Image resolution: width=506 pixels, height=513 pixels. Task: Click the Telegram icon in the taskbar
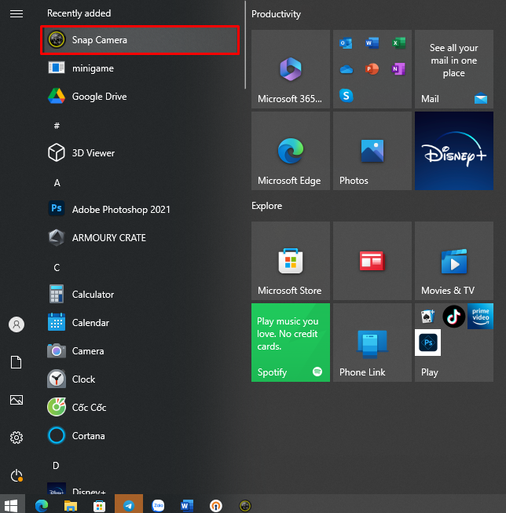(129, 505)
